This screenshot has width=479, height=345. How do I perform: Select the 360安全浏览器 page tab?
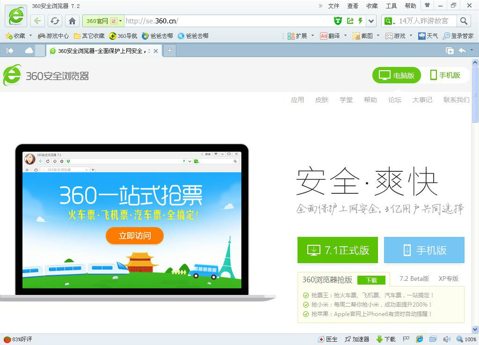coord(103,51)
